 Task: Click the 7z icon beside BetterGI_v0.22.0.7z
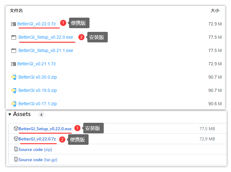pyautogui.click(x=13, y=24)
